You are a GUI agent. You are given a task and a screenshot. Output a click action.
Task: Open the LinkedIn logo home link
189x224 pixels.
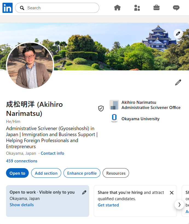(x=7, y=8)
